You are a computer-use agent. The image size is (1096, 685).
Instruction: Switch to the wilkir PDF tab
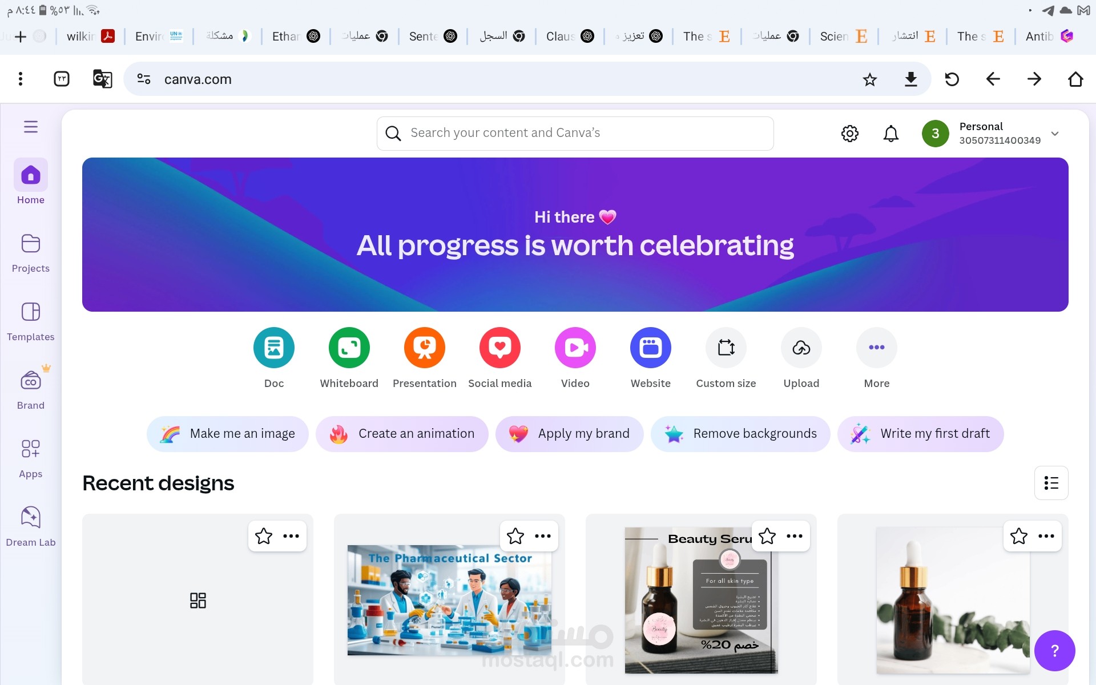pos(91,37)
